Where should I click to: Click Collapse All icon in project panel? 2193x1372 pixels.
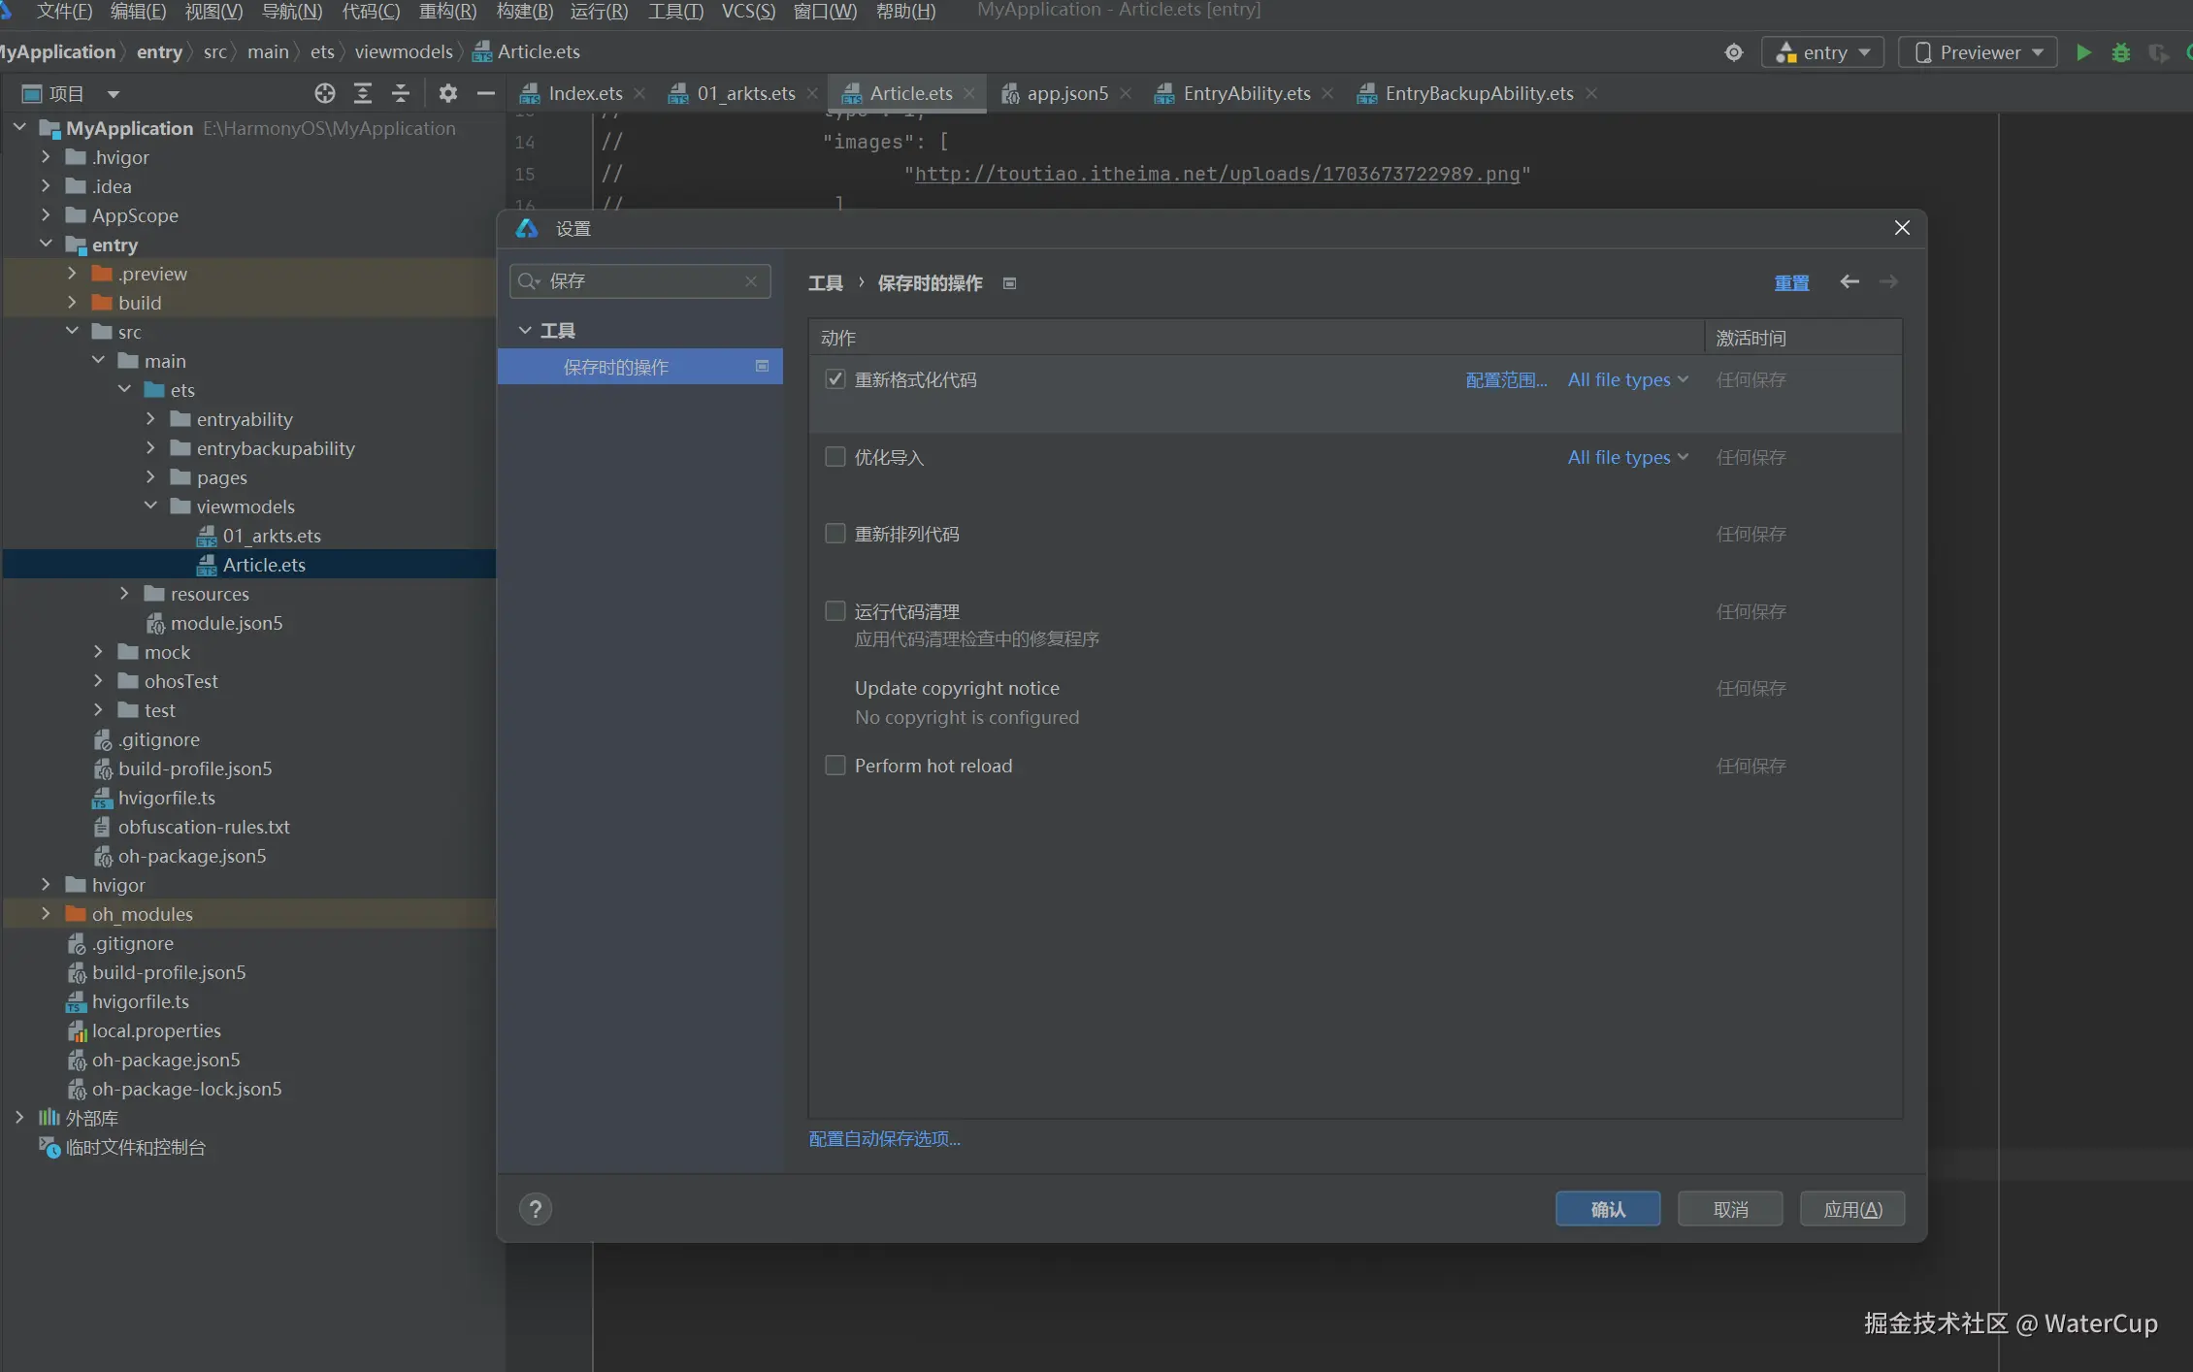tap(400, 93)
